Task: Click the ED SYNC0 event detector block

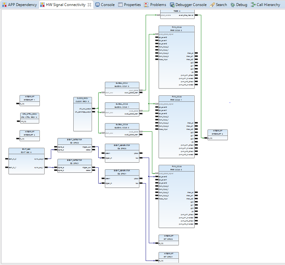Action: coord(75,141)
